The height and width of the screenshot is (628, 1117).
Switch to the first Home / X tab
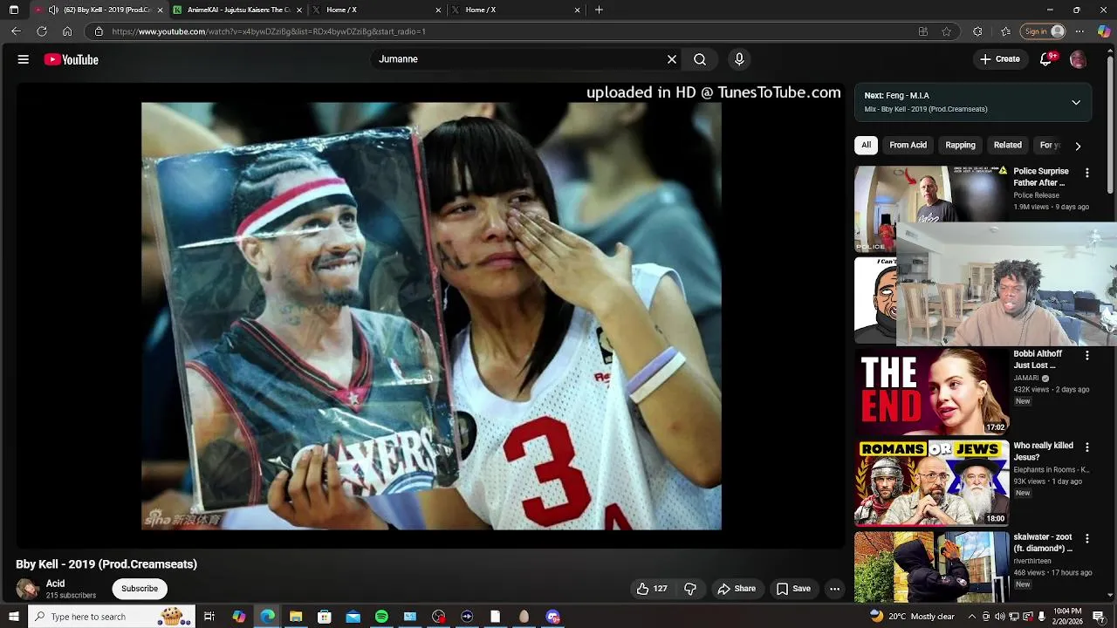coord(377,10)
